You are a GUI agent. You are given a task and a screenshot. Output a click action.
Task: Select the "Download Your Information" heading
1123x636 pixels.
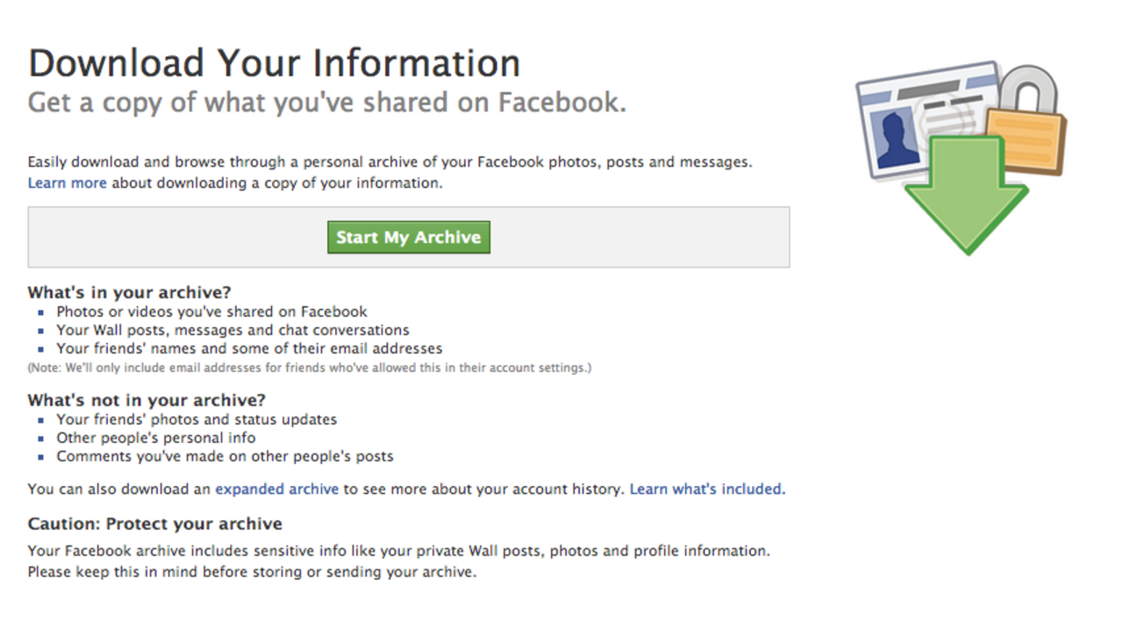coord(274,61)
